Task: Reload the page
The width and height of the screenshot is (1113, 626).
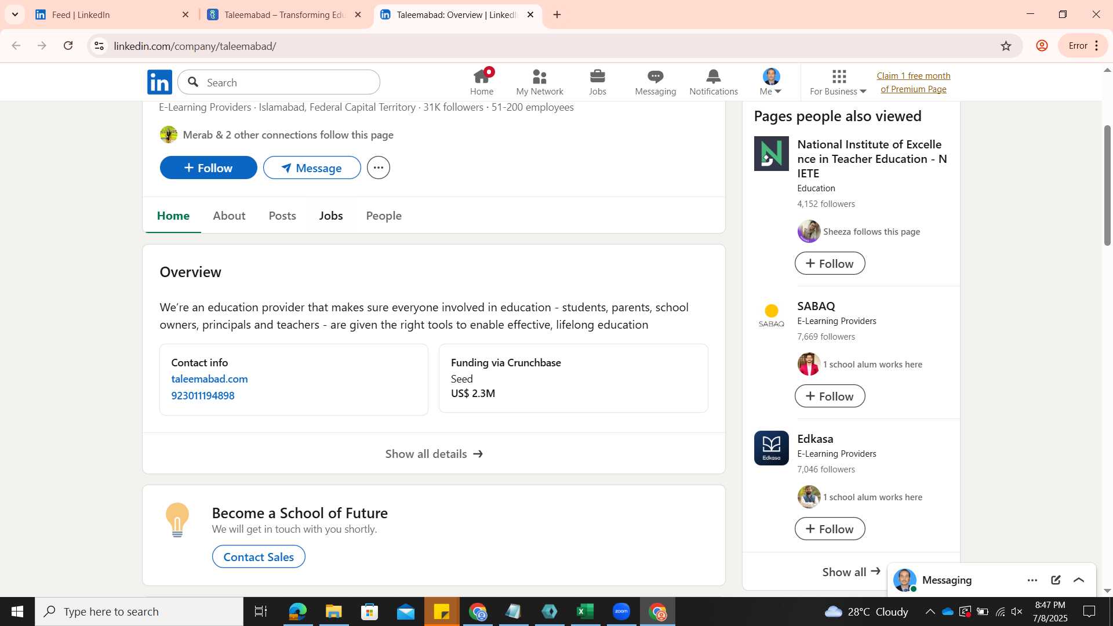Action: pyautogui.click(x=68, y=46)
